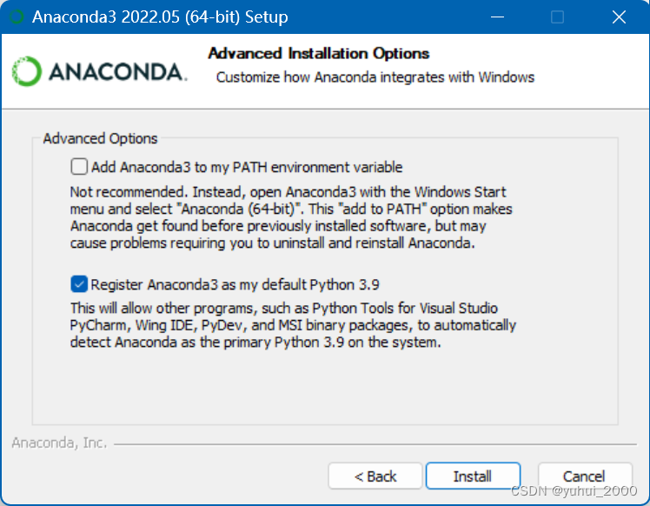Click the Anaconda icon in title bar
650x506 pixels.
(17, 17)
